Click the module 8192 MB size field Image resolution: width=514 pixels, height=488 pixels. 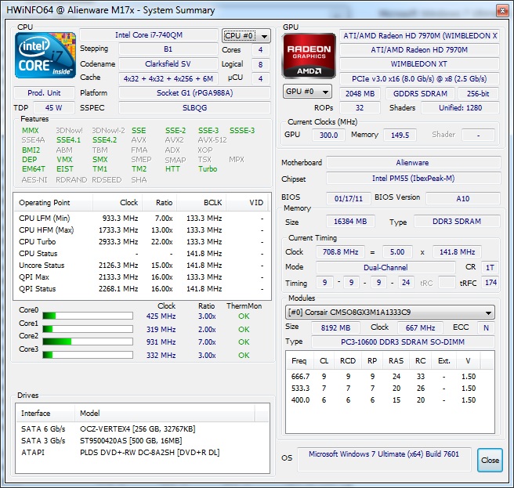335,327
